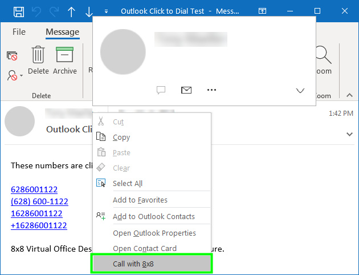Collapse the ribbon with up chevron
Viewport: 359px width, 275px height.
pyautogui.click(x=349, y=95)
